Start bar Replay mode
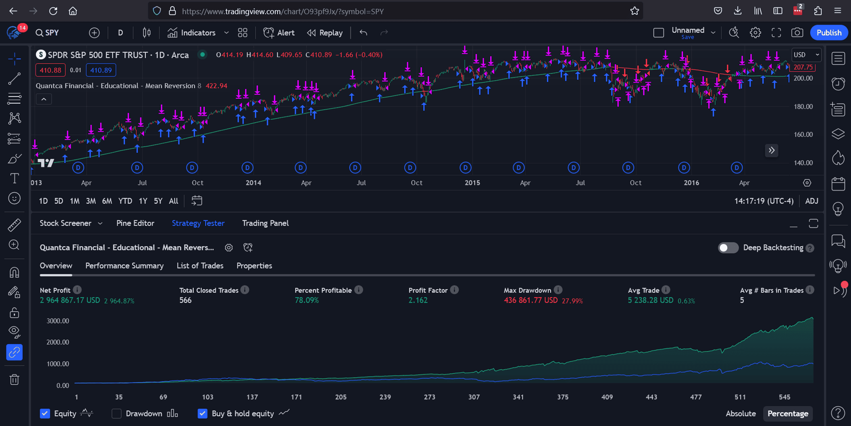This screenshot has height=426, width=851. coord(325,33)
